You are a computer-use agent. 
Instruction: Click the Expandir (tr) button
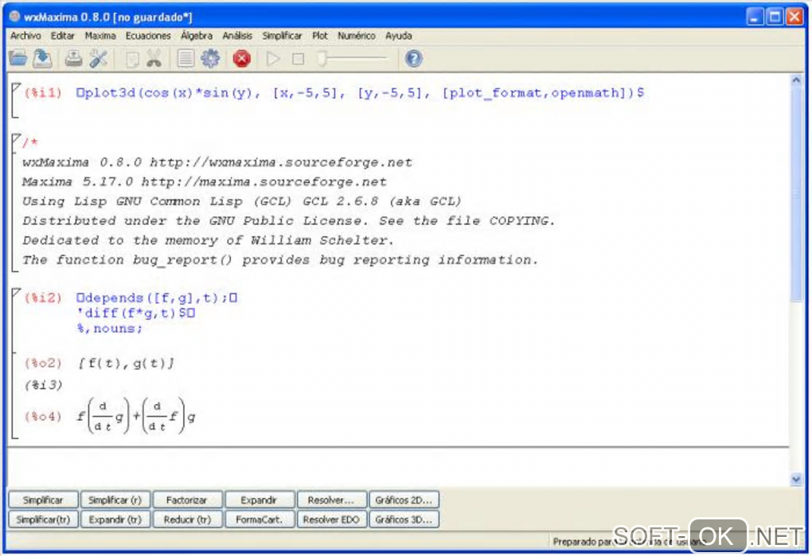click(x=115, y=519)
